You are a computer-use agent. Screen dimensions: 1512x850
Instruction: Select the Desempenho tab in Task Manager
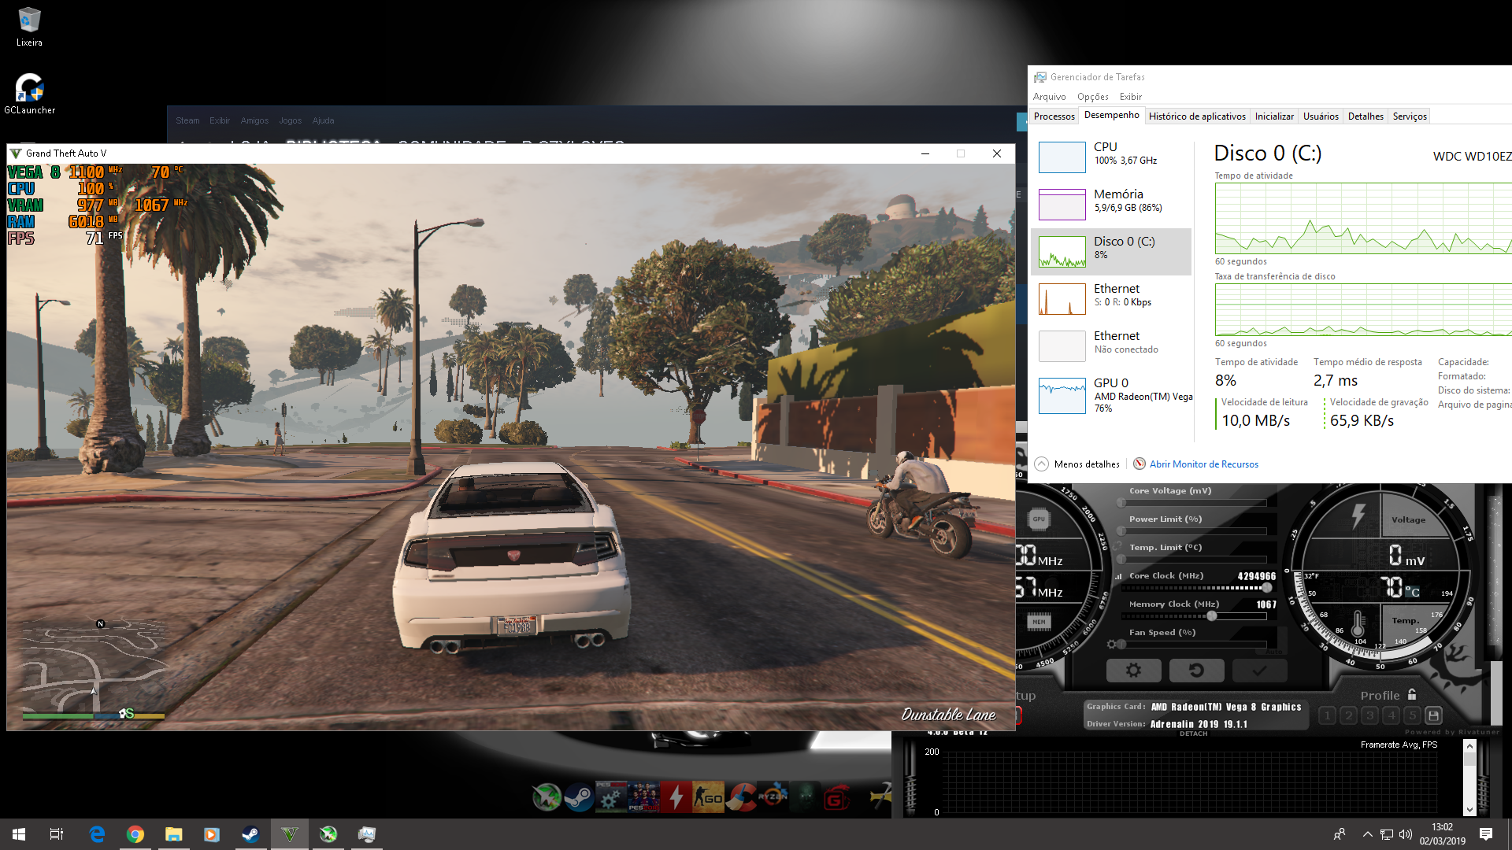coord(1109,115)
